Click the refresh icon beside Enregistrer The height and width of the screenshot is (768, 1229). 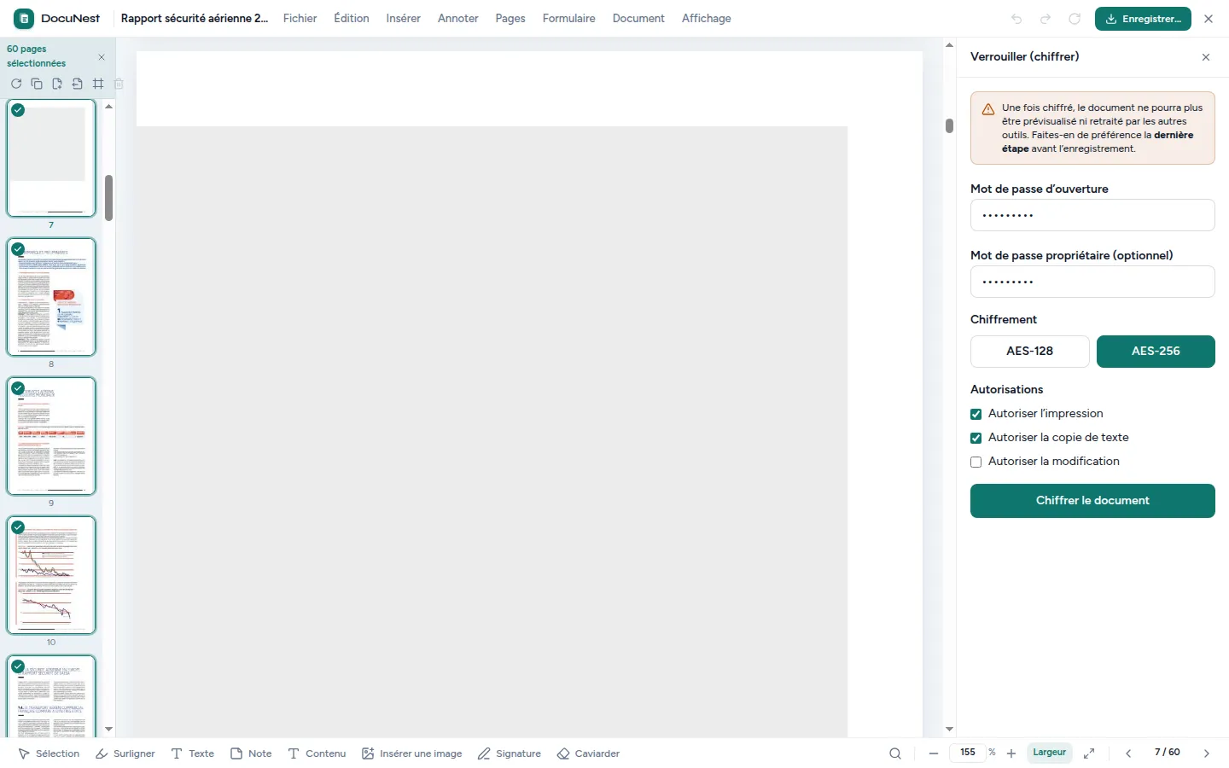(1075, 19)
